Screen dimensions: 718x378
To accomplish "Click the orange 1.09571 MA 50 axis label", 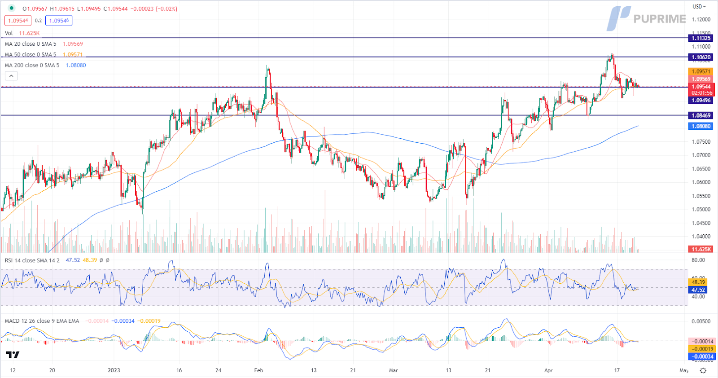I will click(x=701, y=72).
